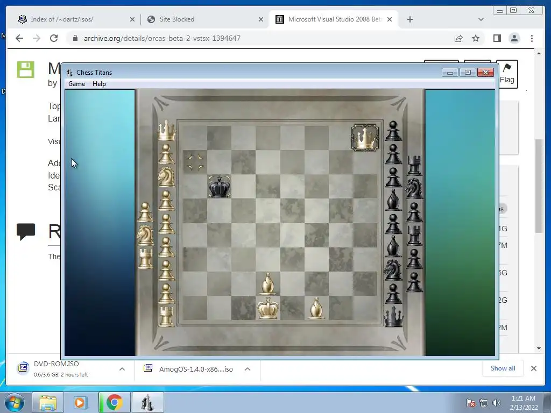This screenshot has height=413, width=551.
Task: Select the white bishop right of the king
Action: 316,308
